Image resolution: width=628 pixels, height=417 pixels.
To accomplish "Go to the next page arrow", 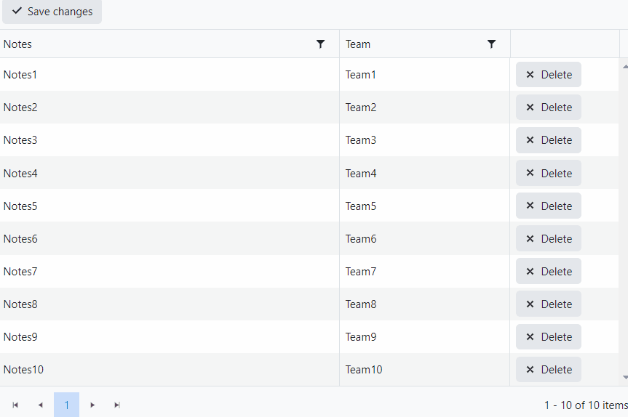I will click(92, 405).
